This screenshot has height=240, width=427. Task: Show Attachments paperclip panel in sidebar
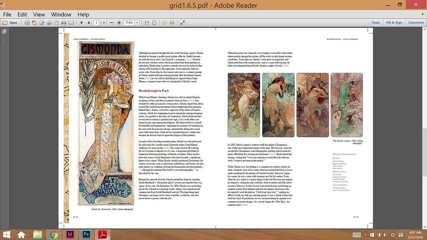pos(4,41)
